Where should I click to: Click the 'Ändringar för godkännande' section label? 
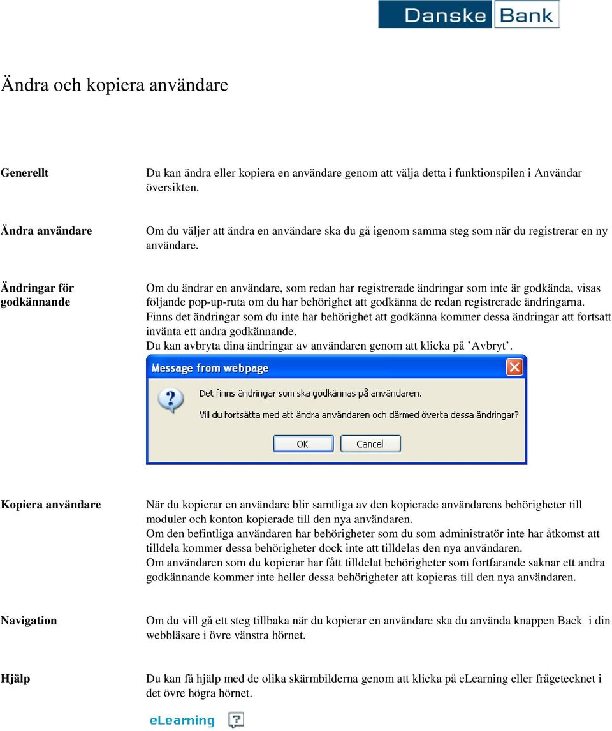(x=37, y=295)
